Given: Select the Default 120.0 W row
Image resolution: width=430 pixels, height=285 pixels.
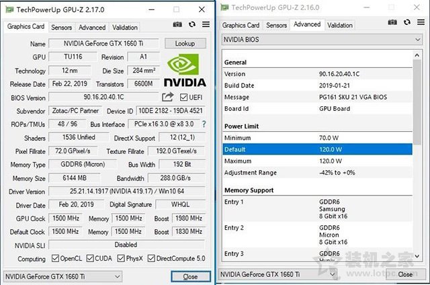Looking at the screenshot, I should 318,149.
